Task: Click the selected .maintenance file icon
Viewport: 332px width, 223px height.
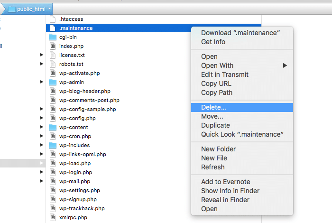Action: pos(53,28)
